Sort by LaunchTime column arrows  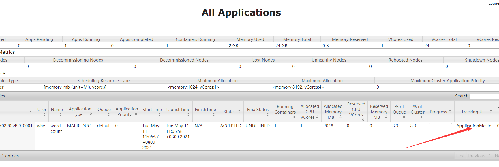(x=188, y=114)
